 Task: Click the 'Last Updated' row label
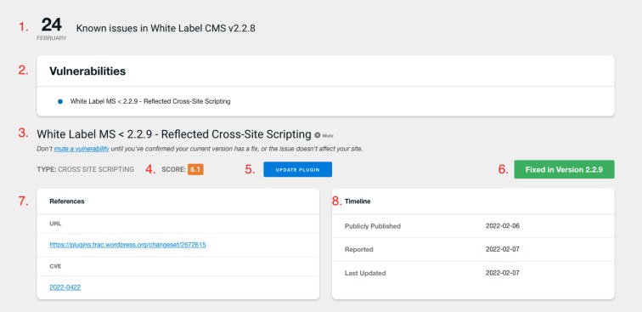(365, 273)
